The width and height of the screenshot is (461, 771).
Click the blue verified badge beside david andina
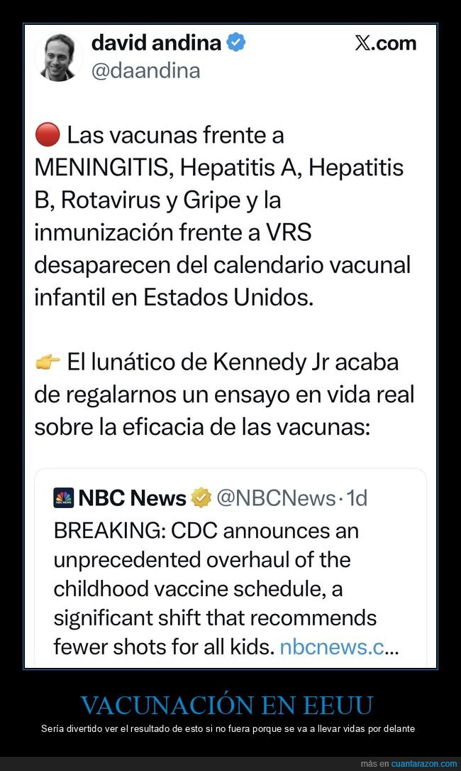(236, 43)
